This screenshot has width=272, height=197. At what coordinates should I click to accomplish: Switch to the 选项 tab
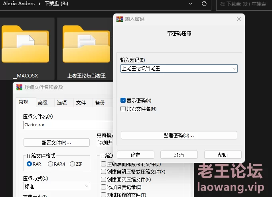[x=62, y=102]
